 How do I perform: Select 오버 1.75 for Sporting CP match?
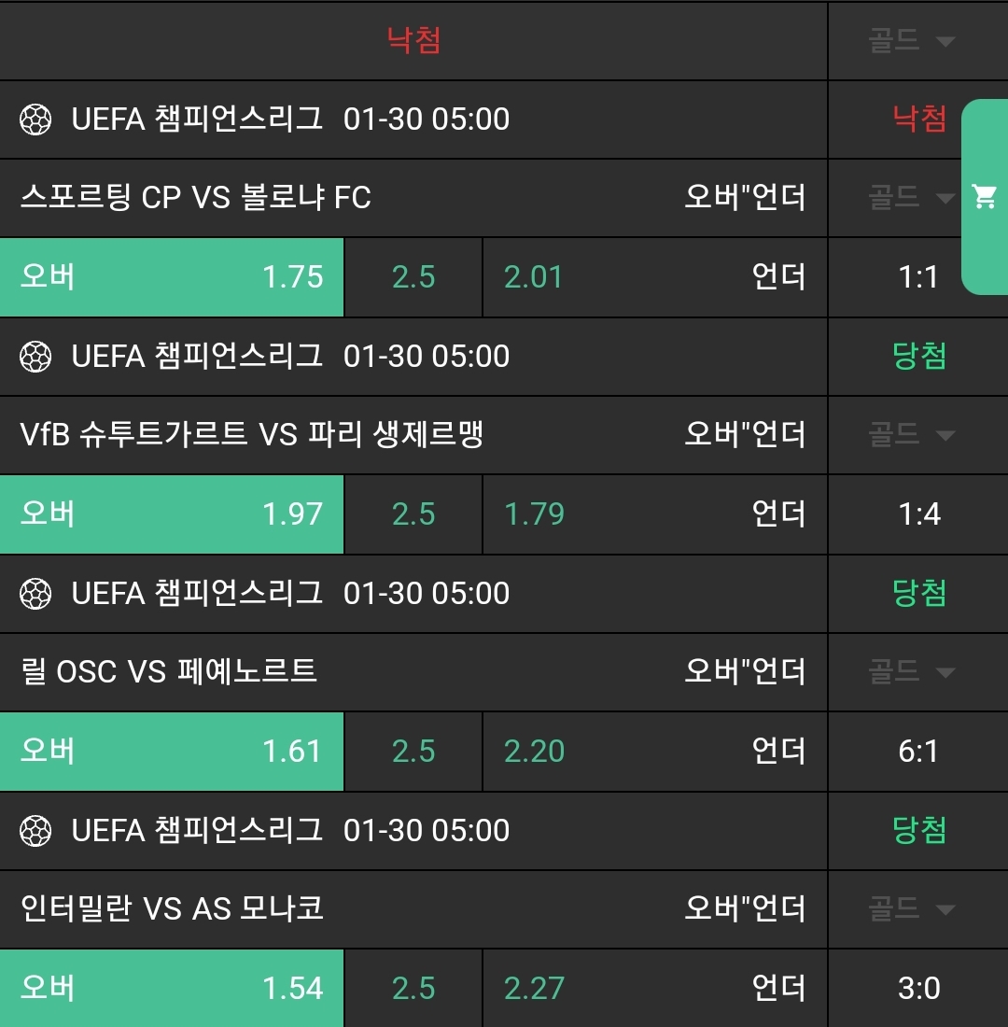[x=172, y=277]
